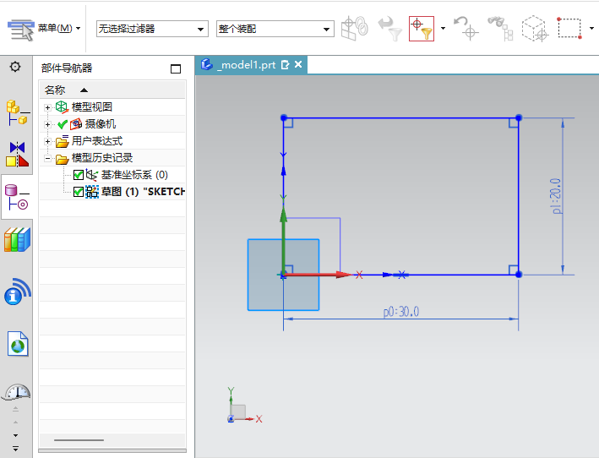
Task: Click the view triad in the corner
Action: pos(244,406)
